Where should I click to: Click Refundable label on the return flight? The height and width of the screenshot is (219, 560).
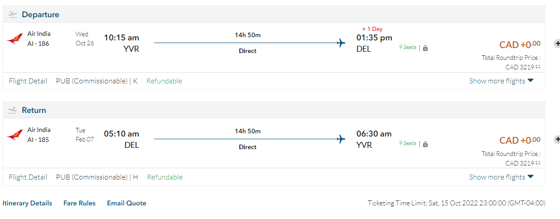pyautogui.click(x=165, y=177)
